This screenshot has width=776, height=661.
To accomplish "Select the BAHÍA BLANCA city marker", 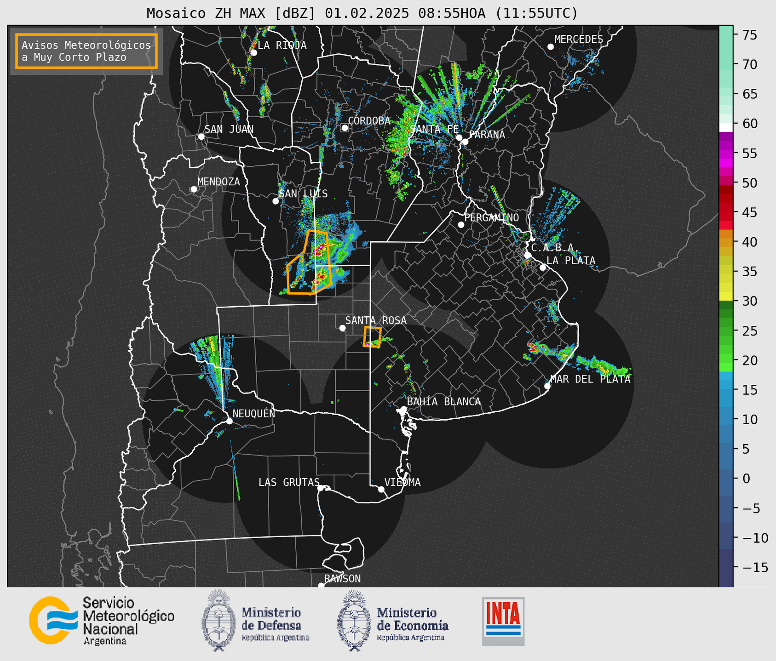I will click(403, 409).
